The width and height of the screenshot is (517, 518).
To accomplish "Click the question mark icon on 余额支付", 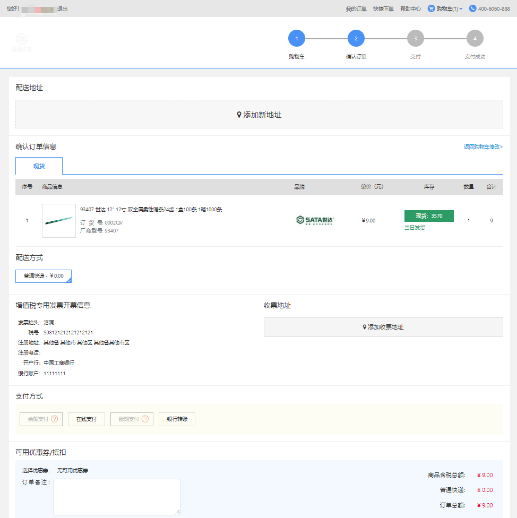I will (x=54, y=419).
